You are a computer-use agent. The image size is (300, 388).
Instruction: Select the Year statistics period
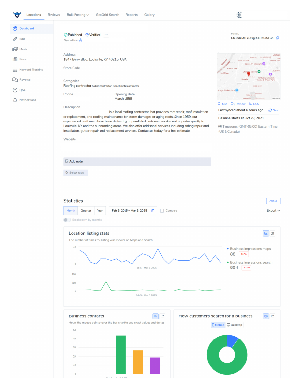[x=100, y=211]
